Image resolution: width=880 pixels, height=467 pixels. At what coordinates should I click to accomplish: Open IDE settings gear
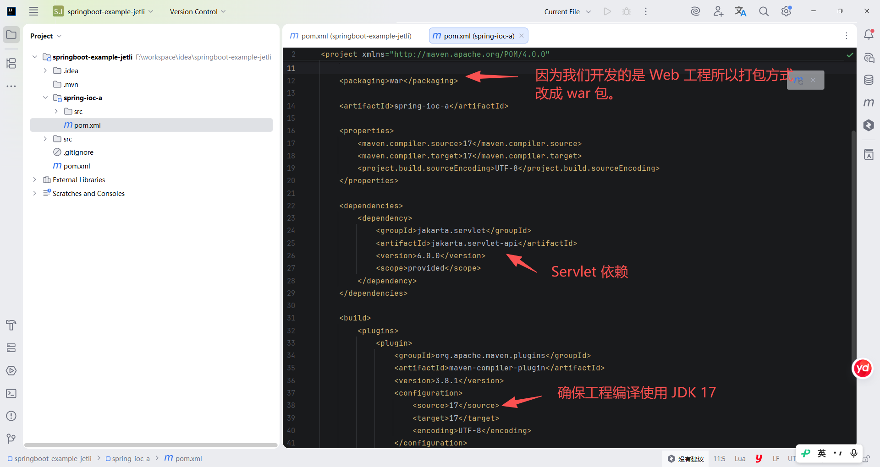pyautogui.click(x=786, y=11)
